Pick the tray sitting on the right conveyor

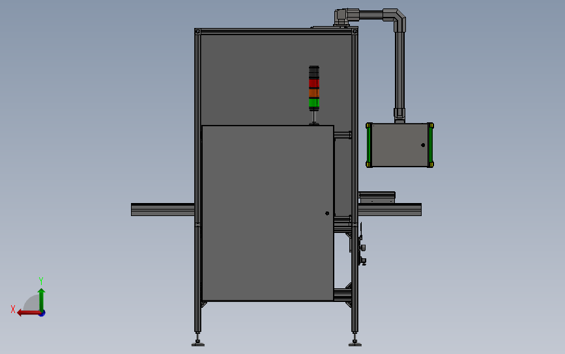(377, 197)
